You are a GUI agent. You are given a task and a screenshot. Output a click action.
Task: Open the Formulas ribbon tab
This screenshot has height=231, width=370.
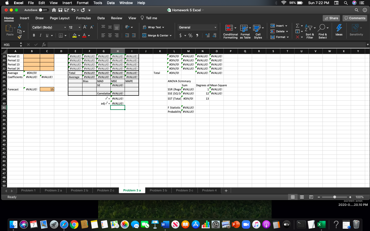[84, 18]
